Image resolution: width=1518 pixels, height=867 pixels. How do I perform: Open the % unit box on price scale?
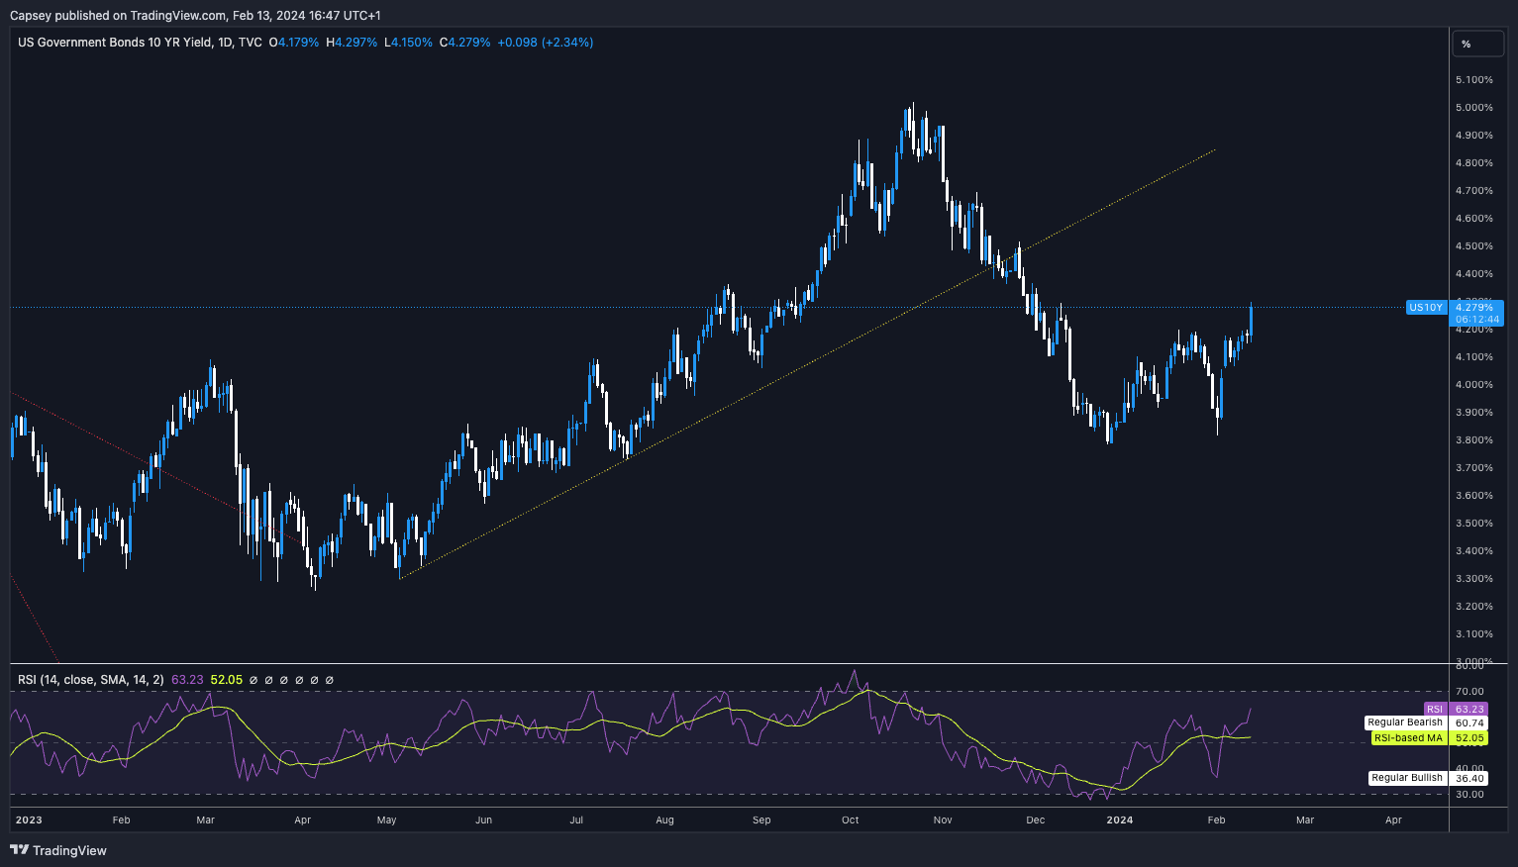pyautogui.click(x=1477, y=44)
